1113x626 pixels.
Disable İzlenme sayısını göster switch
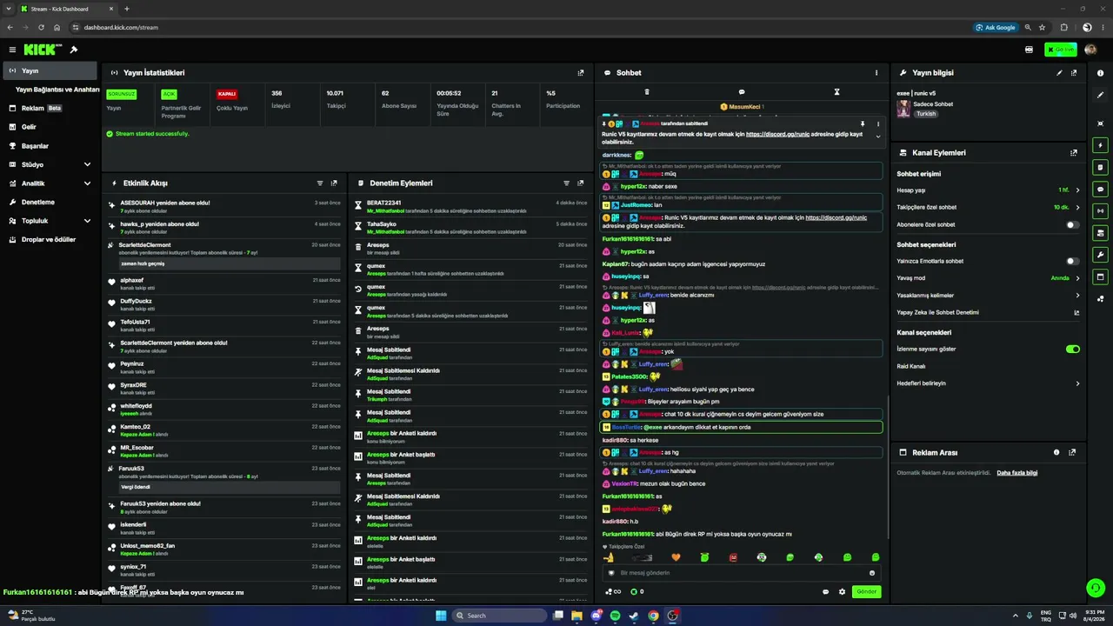click(x=1073, y=349)
